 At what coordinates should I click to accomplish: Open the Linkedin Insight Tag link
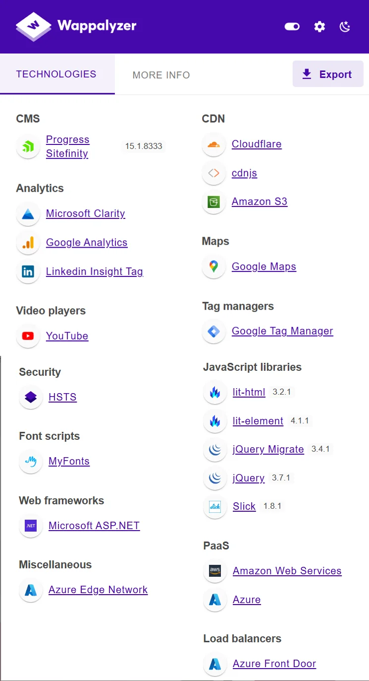95,272
